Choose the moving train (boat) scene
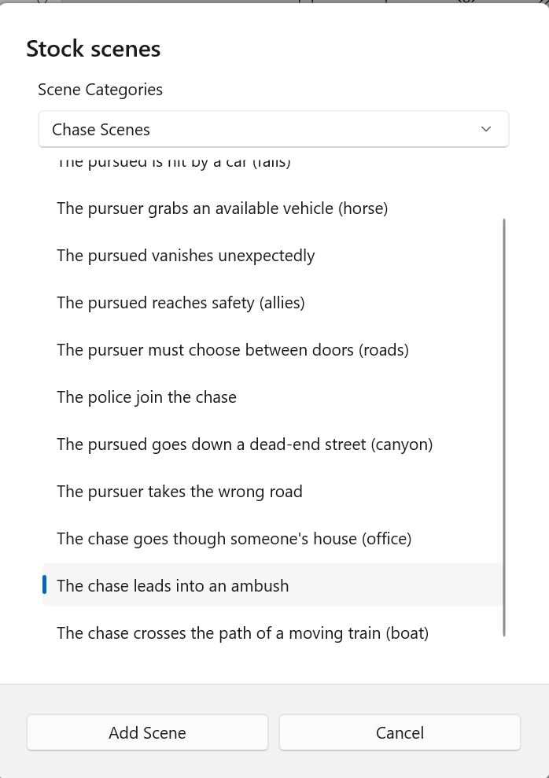This screenshot has width=549, height=778. [x=242, y=633]
